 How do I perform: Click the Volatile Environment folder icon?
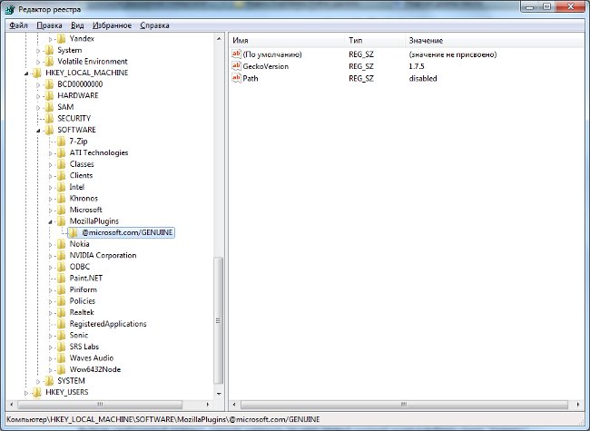tap(49, 62)
